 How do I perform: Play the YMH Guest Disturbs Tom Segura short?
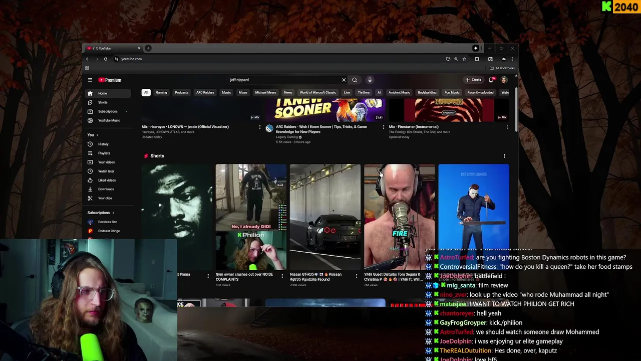(399, 217)
